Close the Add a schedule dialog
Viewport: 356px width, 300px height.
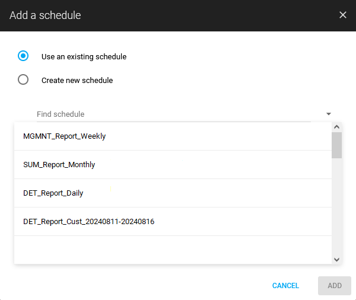pyautogui.click(x=342, y=15)
